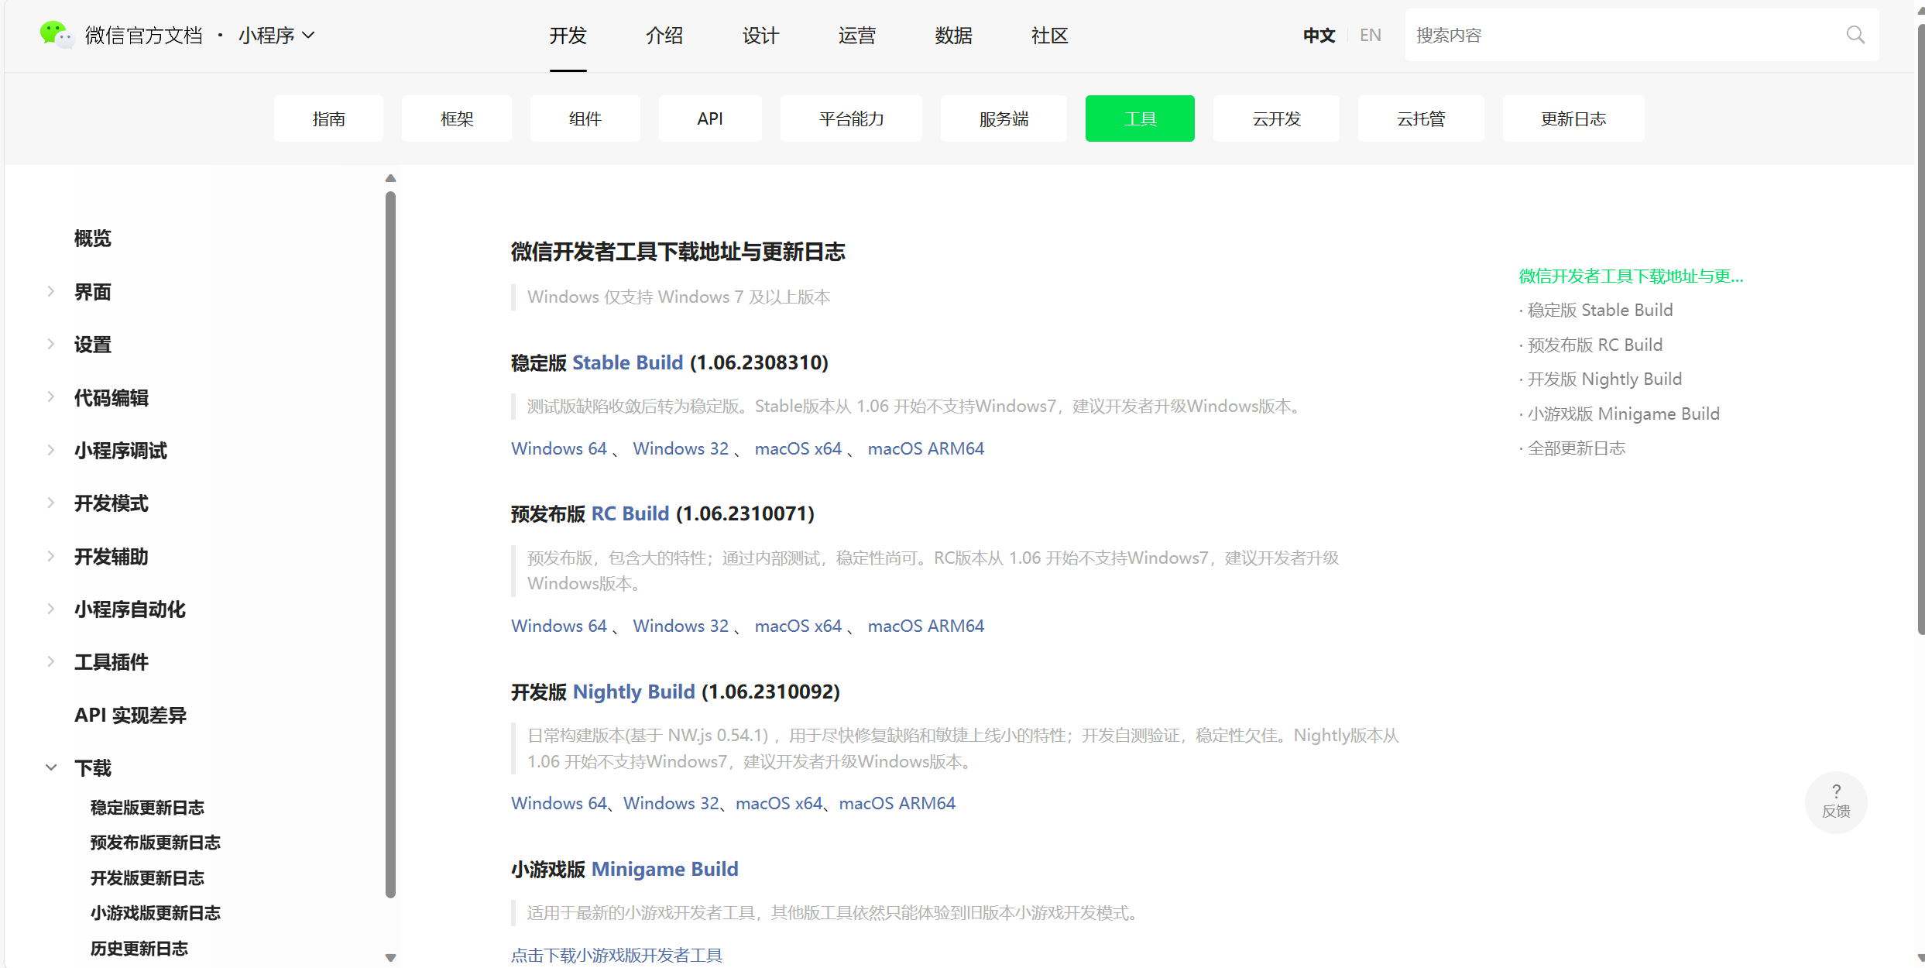Expand the 工具插件 sidebar section
Image resolution: width=1925 pixels, height=968 pixels.
tap(51, 661)
